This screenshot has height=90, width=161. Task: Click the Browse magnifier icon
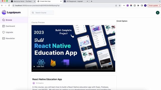pos(4,20)
